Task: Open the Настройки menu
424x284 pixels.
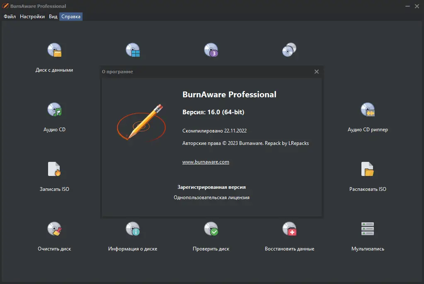Action: [x=32, y=17]
